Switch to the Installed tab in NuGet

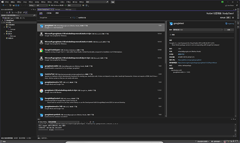tap(49, 13)
